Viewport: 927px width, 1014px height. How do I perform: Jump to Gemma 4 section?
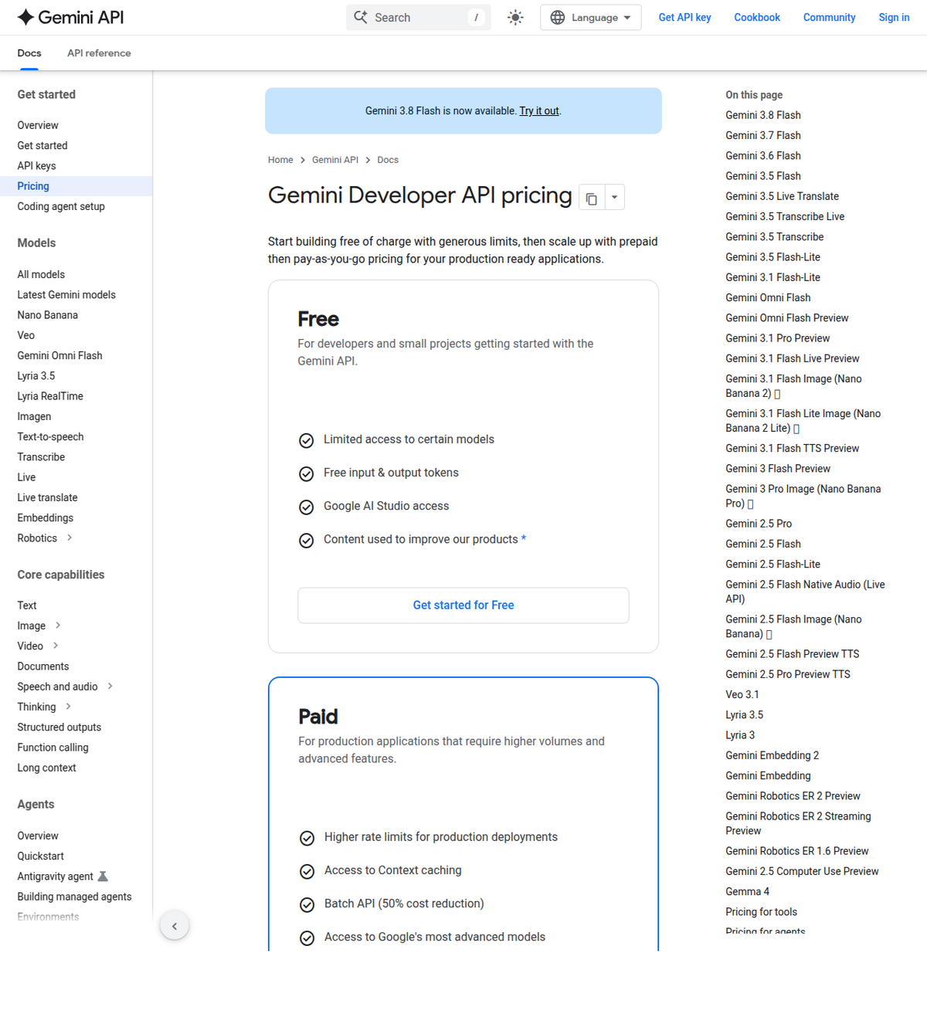pos(747,891)
